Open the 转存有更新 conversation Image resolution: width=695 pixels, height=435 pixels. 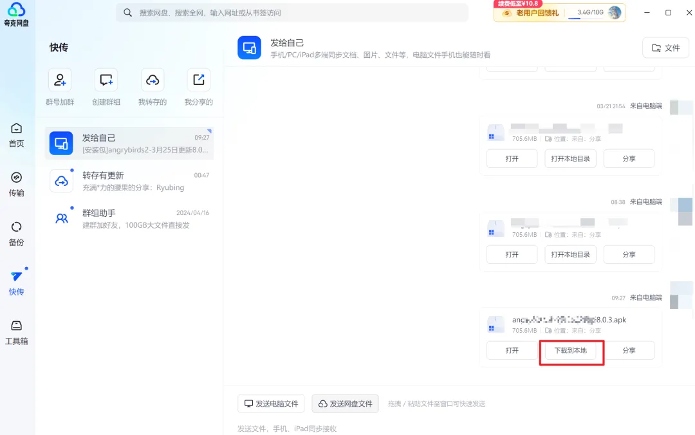(x=129, y=181)
